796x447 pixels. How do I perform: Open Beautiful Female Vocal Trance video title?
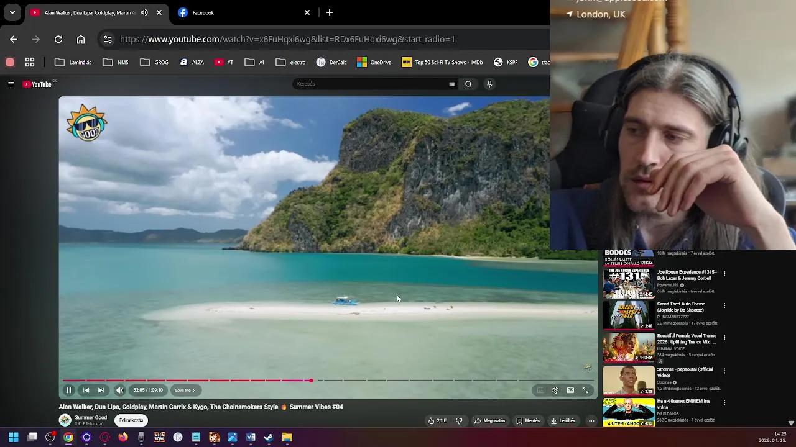[687, 339]
